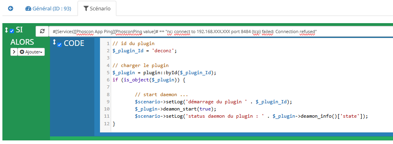
Task: Click the ALORS section label
Action: (x=22, y=42)
